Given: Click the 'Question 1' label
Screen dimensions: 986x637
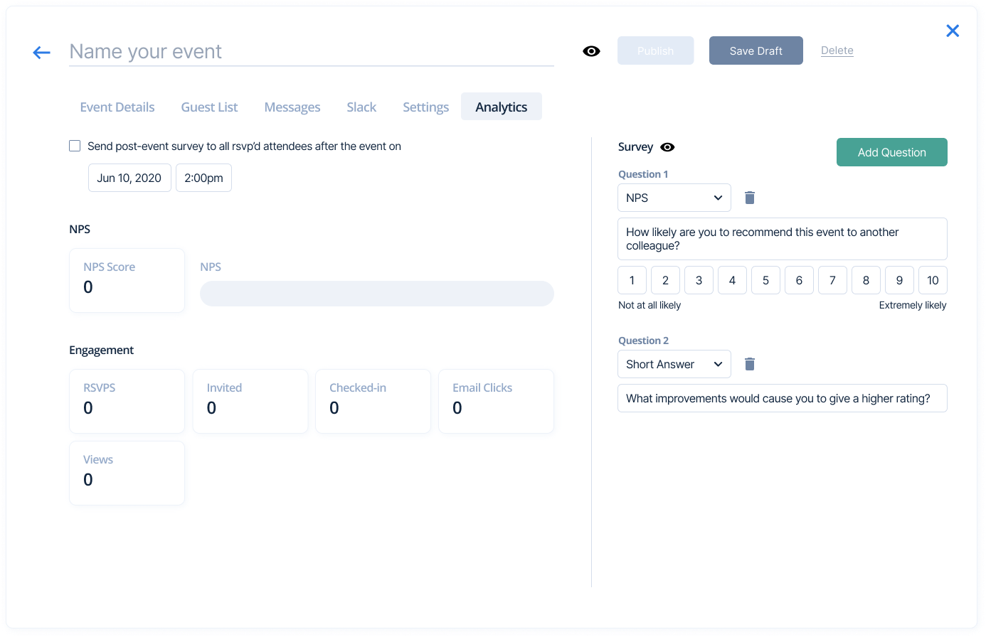Looking at the screenshot, I should (643, 174).
